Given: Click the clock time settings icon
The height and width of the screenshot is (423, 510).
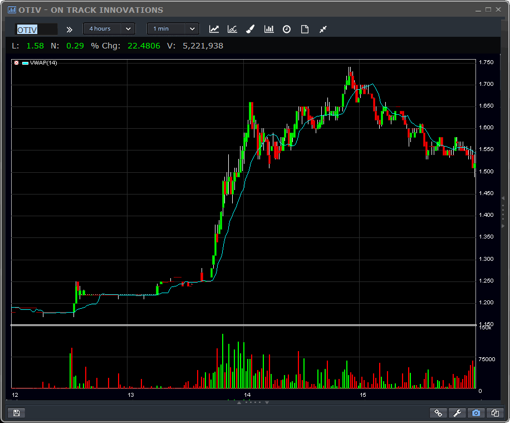Looking at the screenshot, I should pyautogui.click(x=287, y=29).
